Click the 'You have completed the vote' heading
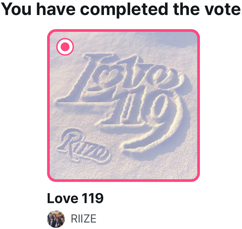 click(x=121, y=9)
